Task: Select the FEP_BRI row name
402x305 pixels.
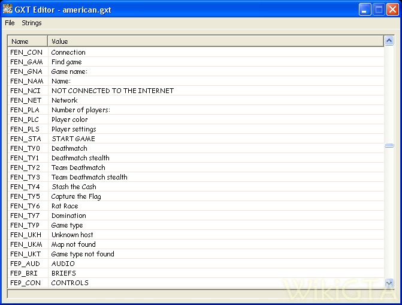Action: (24, 273)
